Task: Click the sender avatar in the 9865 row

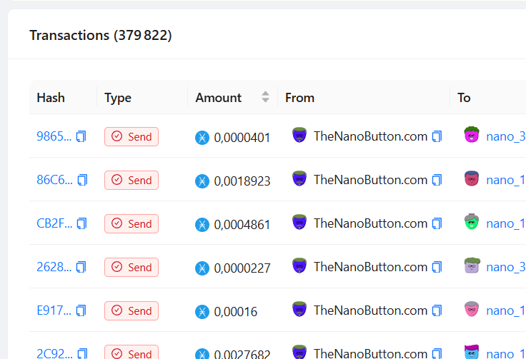Action: pyautogui.click(x=299, y=135)
